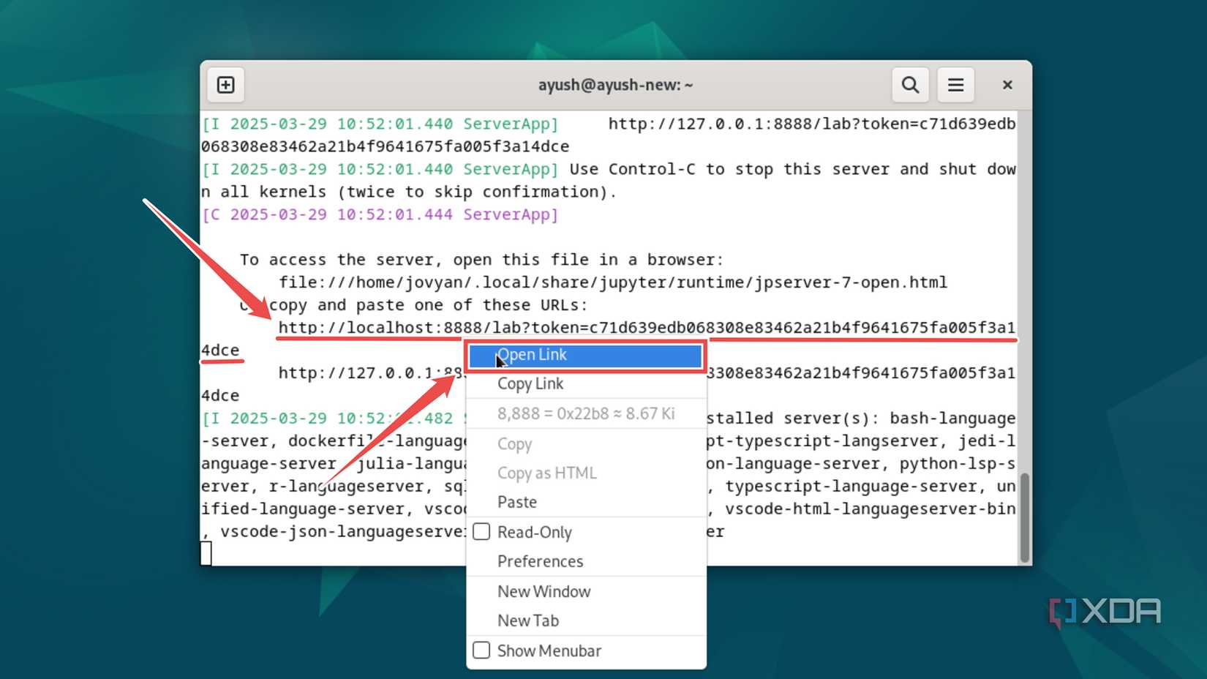Check the Read-Only checkbox
This screenshot has width=1207, height=679.
(x=481, y=532)
